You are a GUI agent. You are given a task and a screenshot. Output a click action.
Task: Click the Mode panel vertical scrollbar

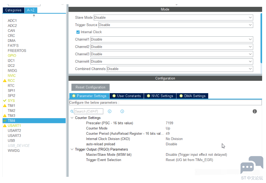tap(261, 38)
